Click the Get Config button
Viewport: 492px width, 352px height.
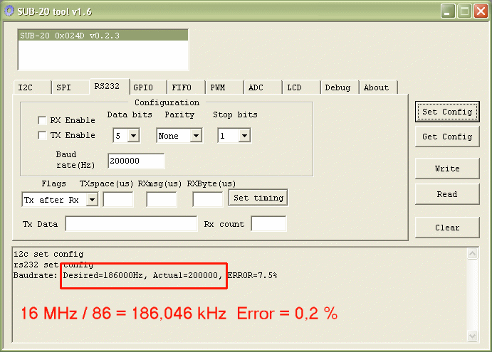[x=447, y=137]
